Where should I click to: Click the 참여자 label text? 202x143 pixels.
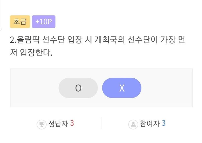150,124
